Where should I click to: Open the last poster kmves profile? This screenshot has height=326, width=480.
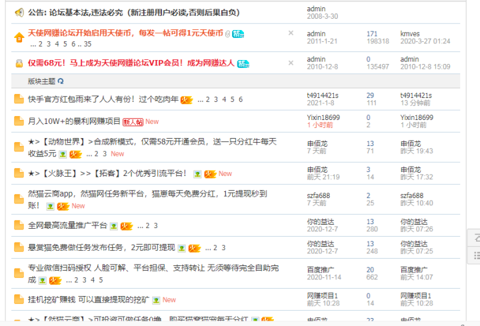pyautogui.click(x=410, y=34)
